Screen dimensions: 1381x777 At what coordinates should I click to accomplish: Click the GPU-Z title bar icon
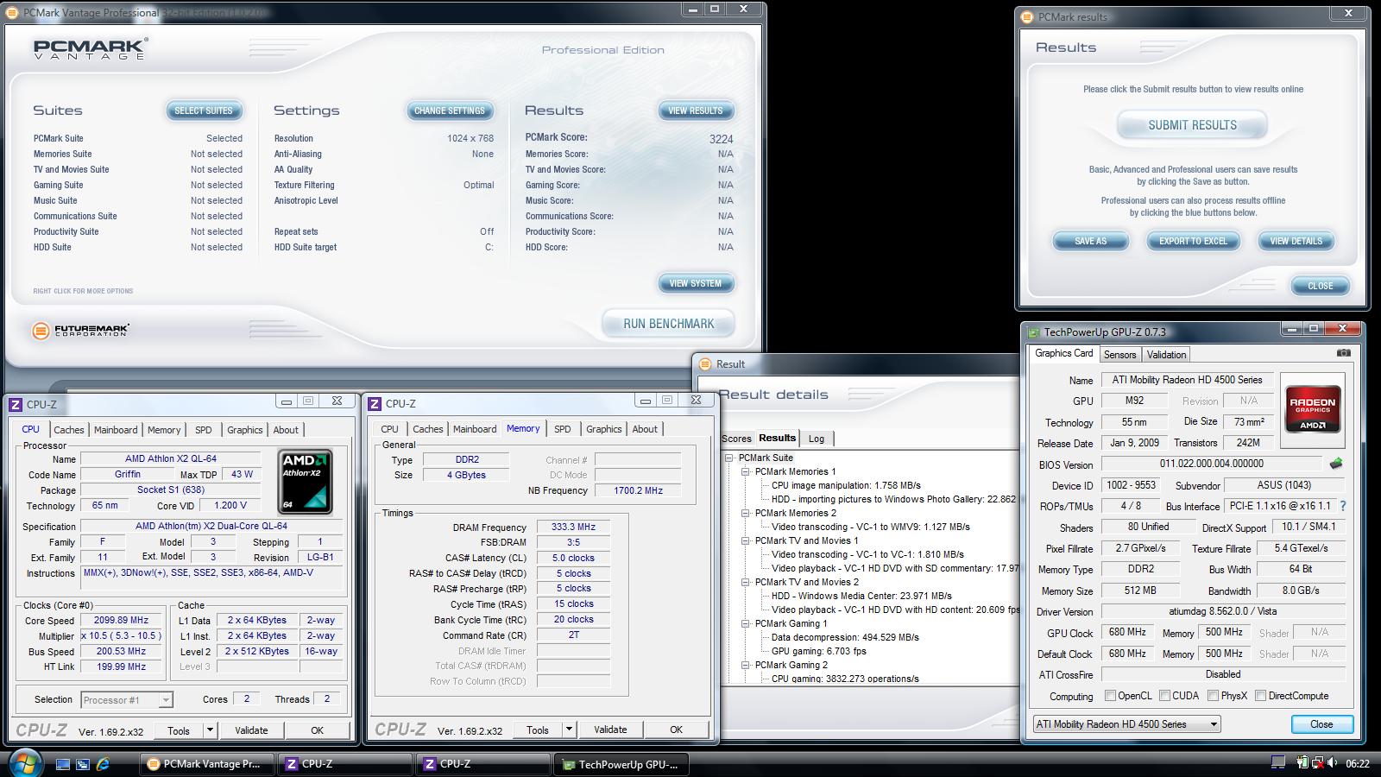tap(1033, 332)
